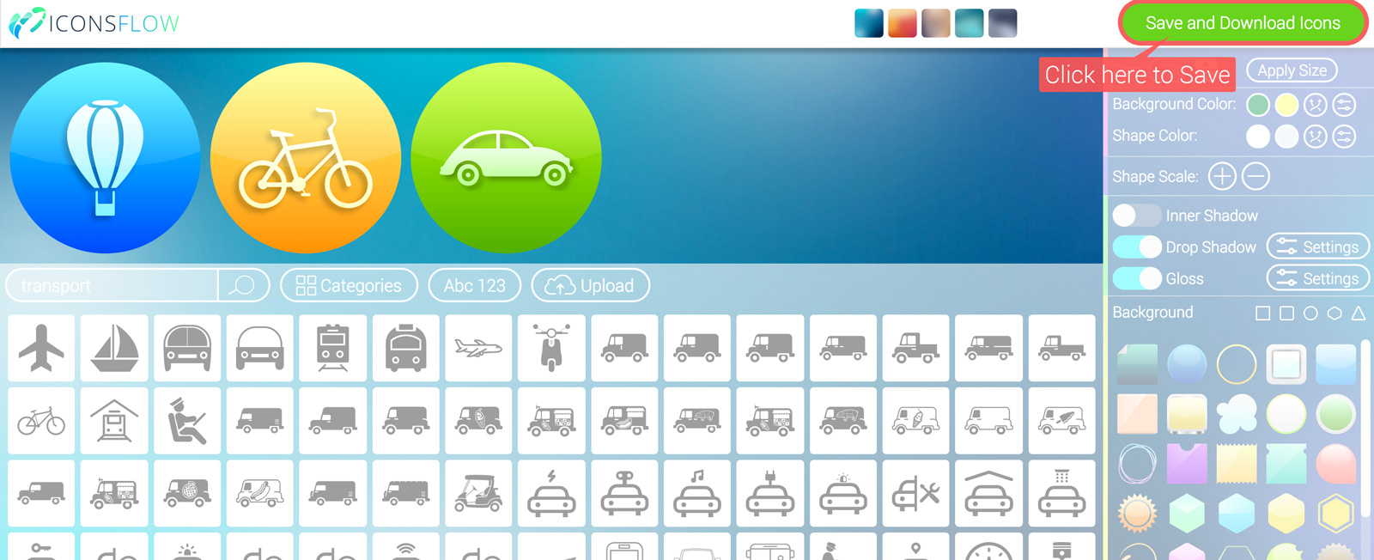This screenshot has height=560, width=1374.
Task: Choose the purple bookmark-notch background
Action: pyautogui.click(x=1187, y=464)
